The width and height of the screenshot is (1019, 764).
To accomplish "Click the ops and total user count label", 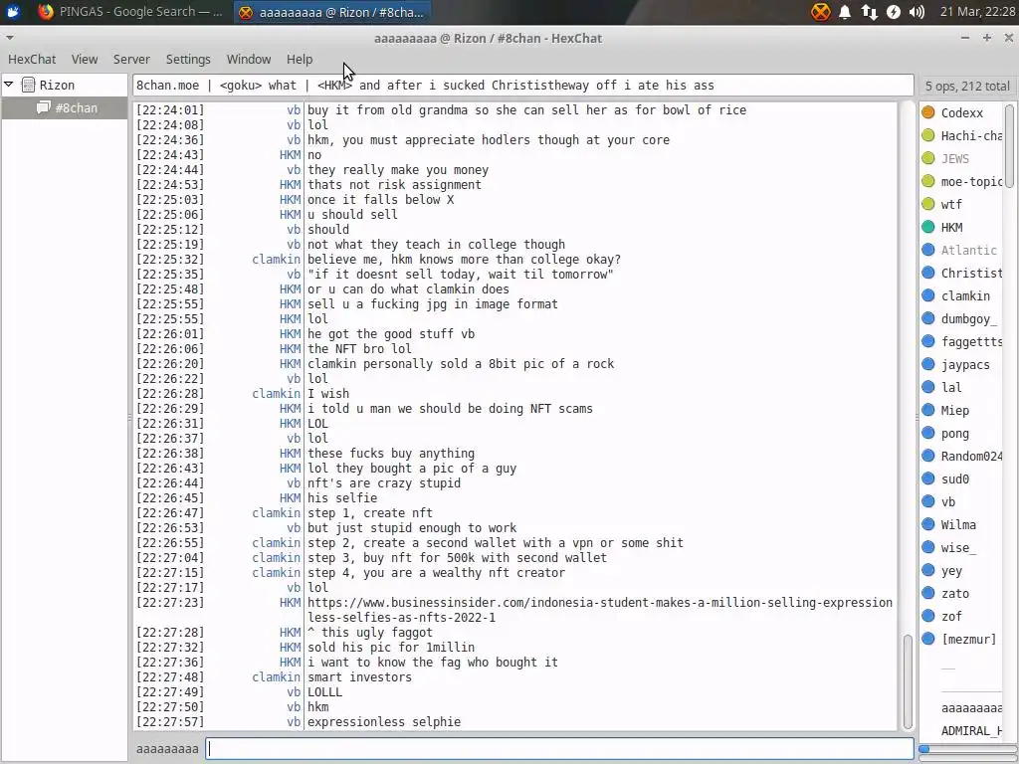I will (x=967, y=86).
